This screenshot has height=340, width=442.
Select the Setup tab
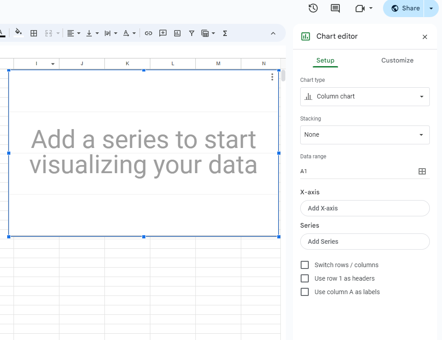(325, 60)
